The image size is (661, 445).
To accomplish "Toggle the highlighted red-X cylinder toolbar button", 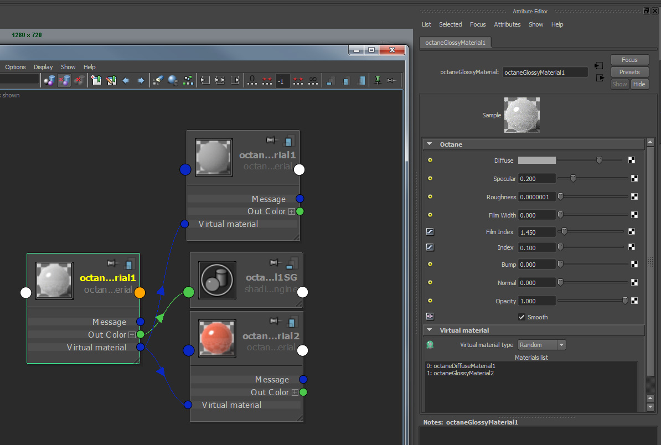I will 64,80.
